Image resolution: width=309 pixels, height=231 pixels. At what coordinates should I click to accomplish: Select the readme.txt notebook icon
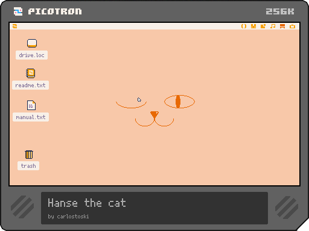(31, 73)
